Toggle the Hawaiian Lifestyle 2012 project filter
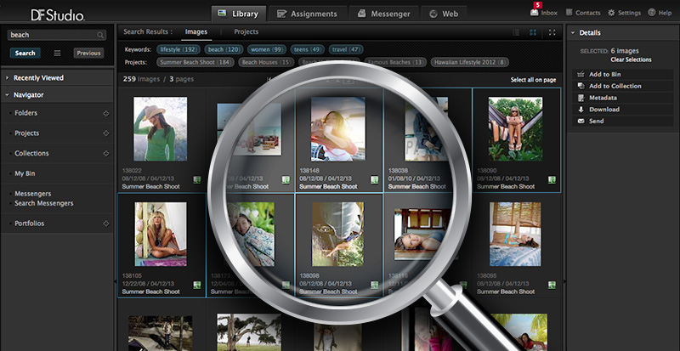The width and height of the screenshot is (680, 351). [x=469, y=62]
